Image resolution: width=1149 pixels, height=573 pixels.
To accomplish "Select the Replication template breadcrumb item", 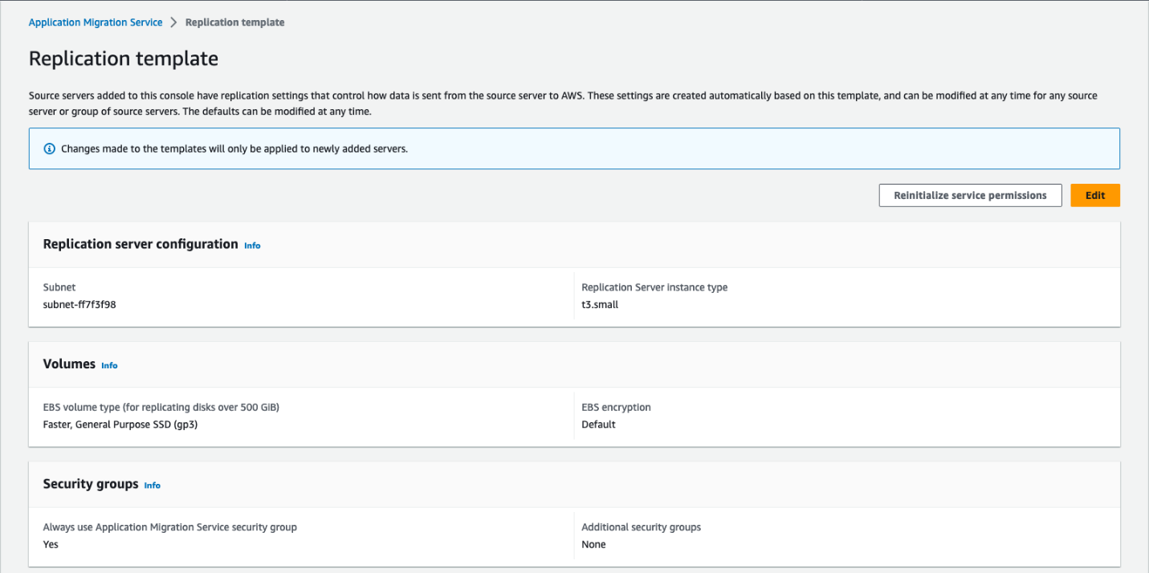I will pos(234,22).
